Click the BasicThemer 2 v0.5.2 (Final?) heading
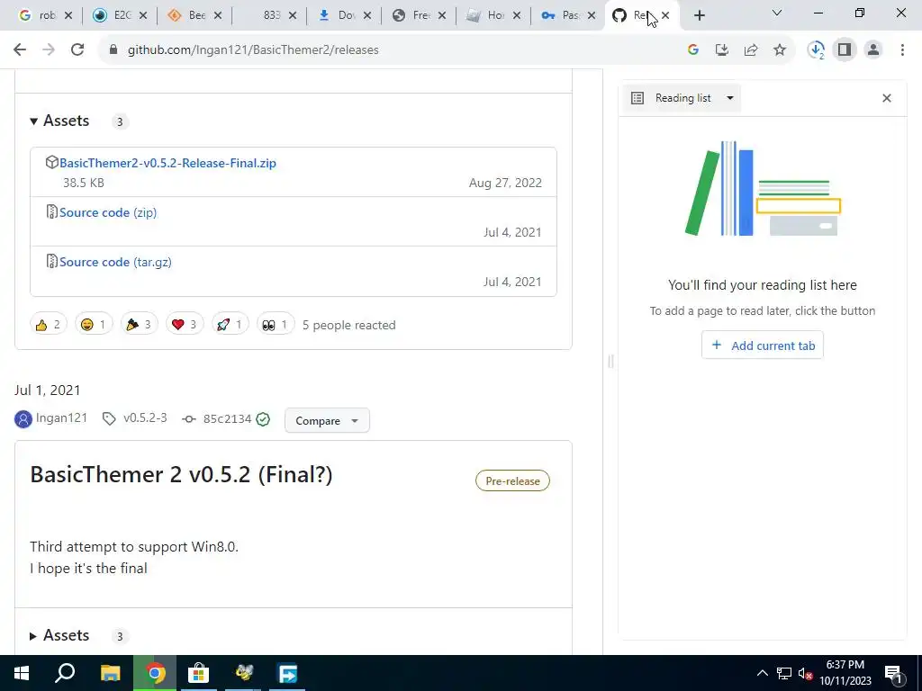This screenshot has height=691, width=922. click(181, 474)
